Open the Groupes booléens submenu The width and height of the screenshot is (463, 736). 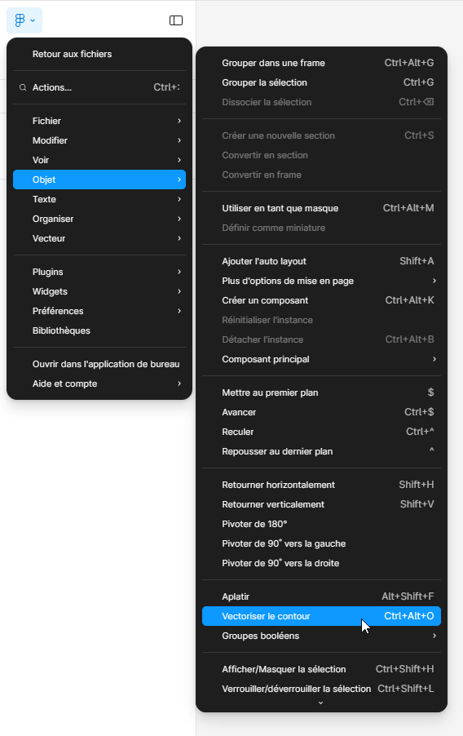[321, 636]
